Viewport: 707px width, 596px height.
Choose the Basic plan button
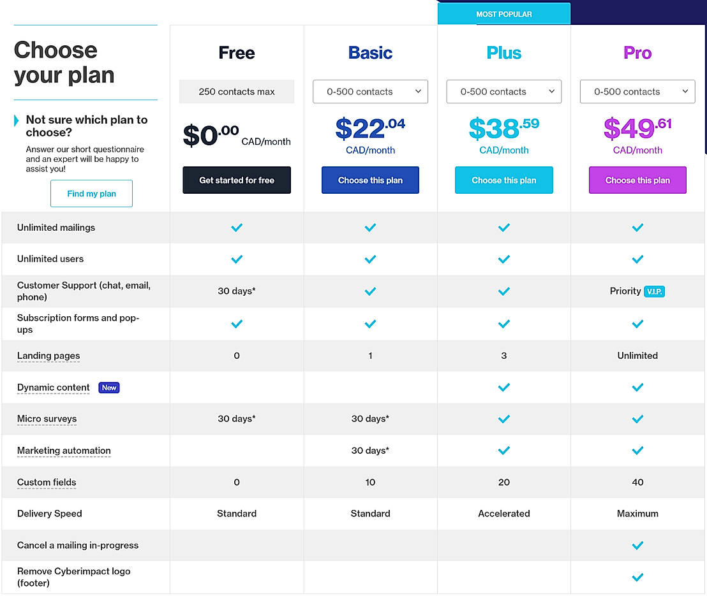[x=370, y=180]
